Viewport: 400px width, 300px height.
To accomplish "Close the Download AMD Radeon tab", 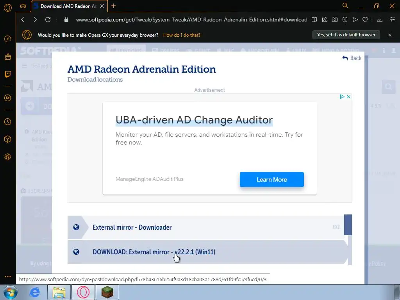I will (102, 6).
